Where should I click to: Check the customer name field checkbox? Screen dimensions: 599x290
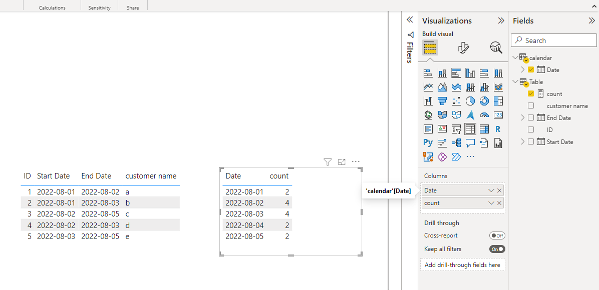pos(530,105)
